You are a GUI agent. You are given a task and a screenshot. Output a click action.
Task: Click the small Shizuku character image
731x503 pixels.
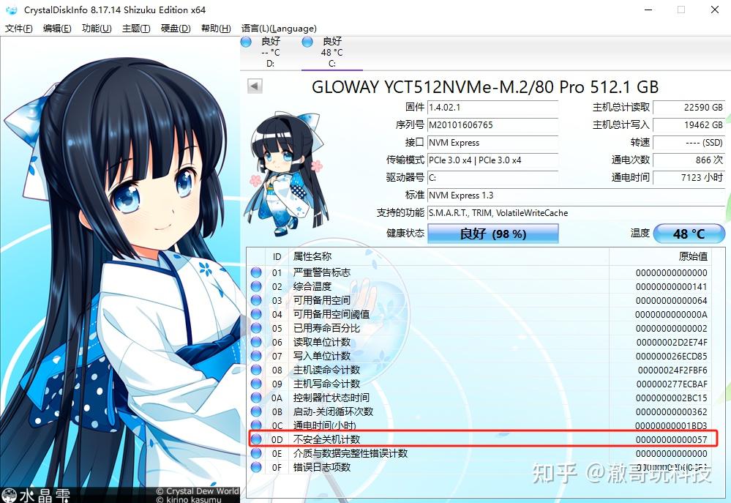point(285,173)
